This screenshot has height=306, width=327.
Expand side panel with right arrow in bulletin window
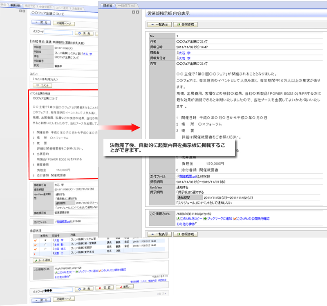click(137, 12)
